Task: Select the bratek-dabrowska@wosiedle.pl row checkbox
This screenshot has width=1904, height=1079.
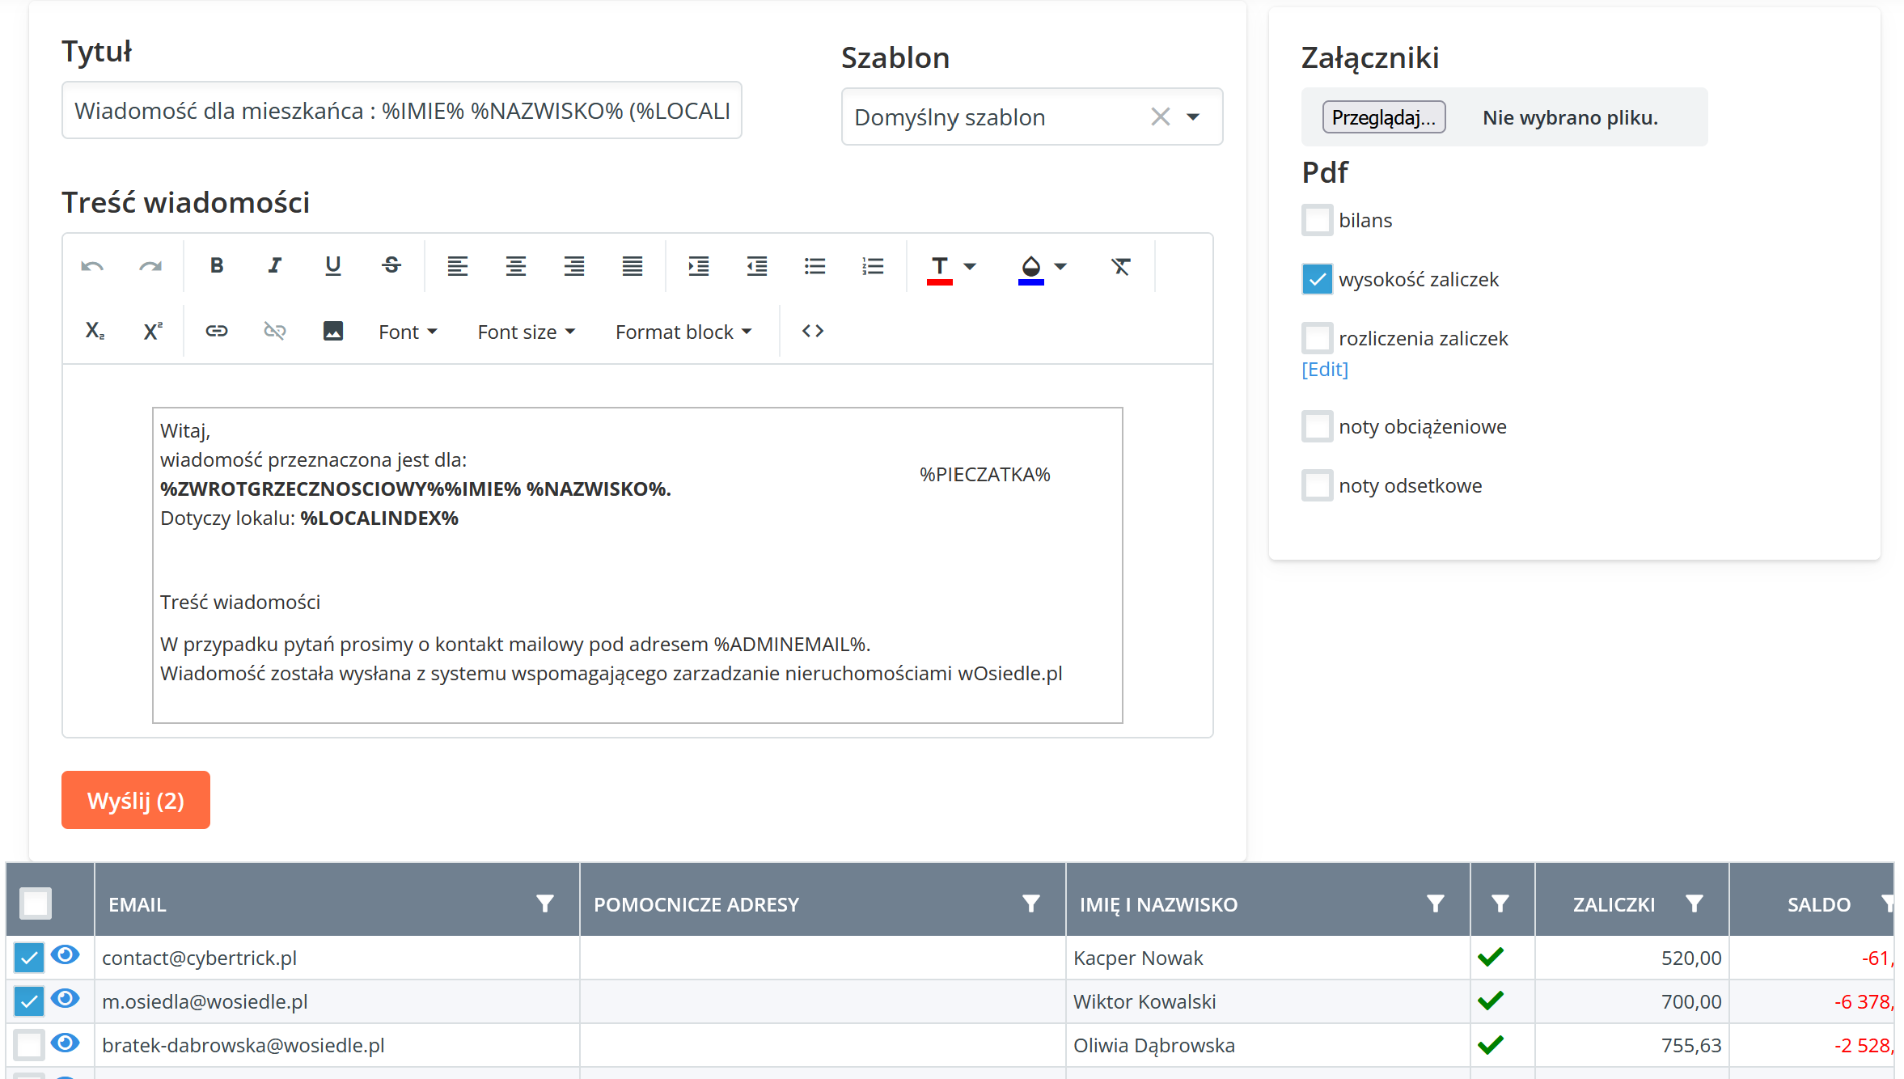Action: coord(29,1044)
